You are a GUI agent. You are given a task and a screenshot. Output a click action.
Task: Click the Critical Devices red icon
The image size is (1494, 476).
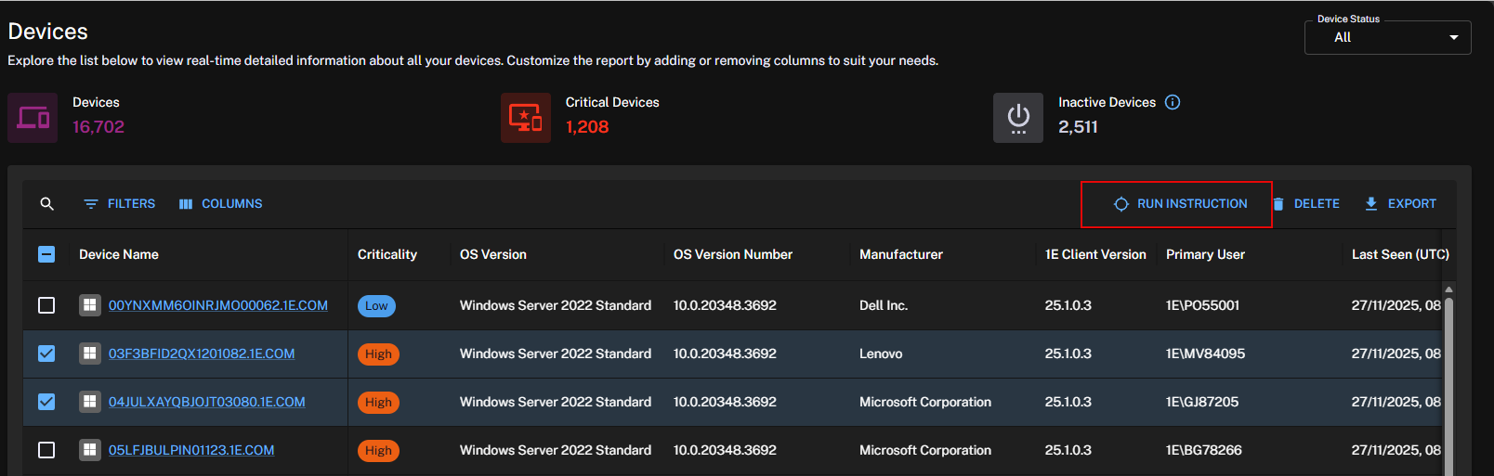(525, 118)
